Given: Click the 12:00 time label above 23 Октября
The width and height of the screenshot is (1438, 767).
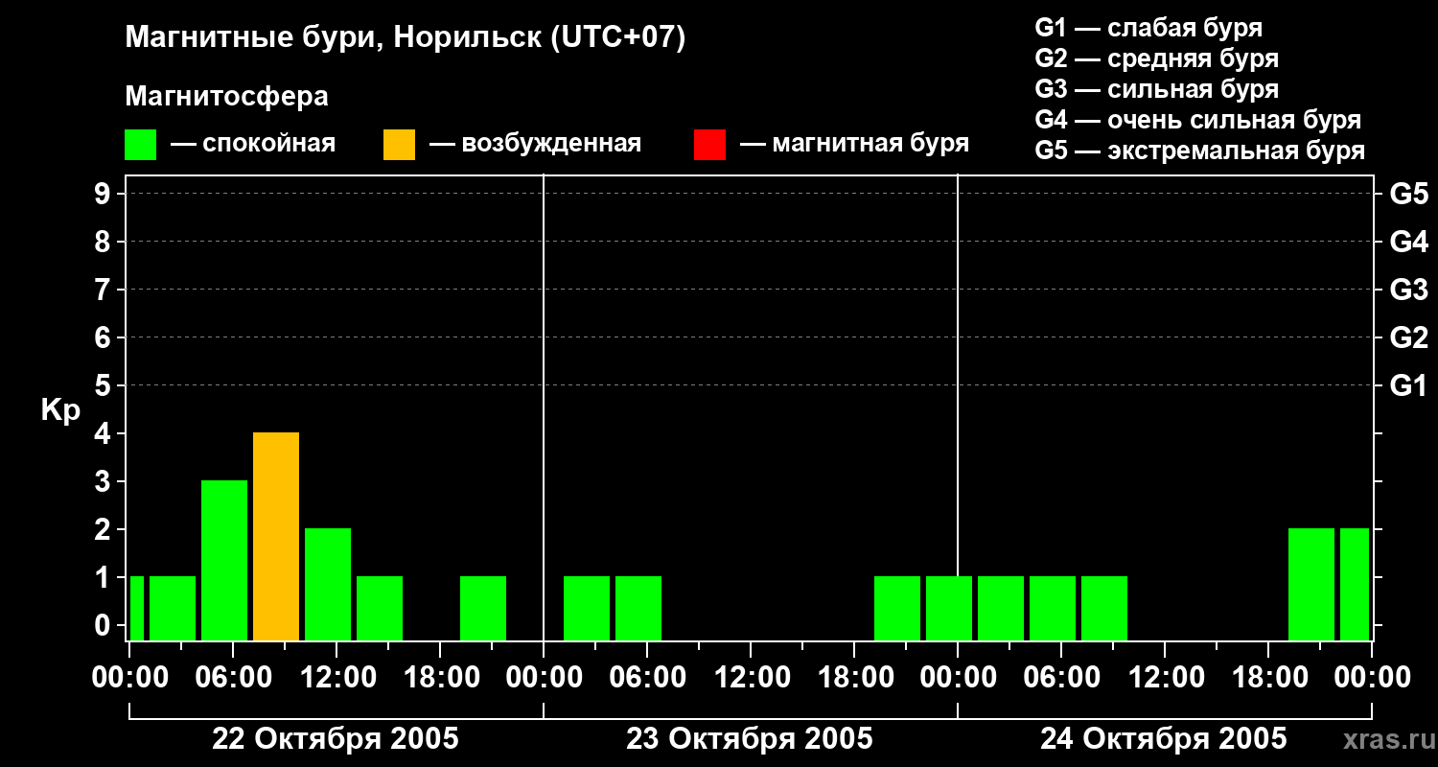Looking at the screenshot, I should 751,678.
